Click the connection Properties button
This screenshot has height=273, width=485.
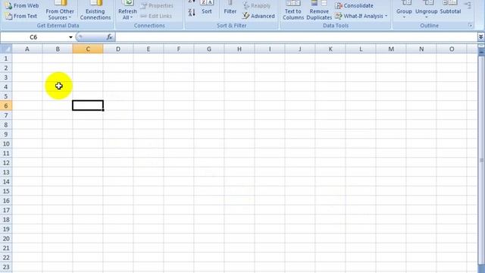pos(157,5)
